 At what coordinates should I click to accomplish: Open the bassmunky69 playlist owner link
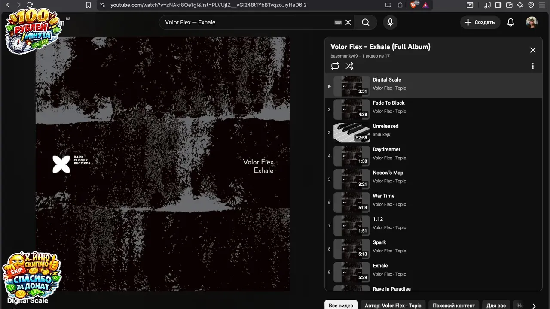pos(344,56)
